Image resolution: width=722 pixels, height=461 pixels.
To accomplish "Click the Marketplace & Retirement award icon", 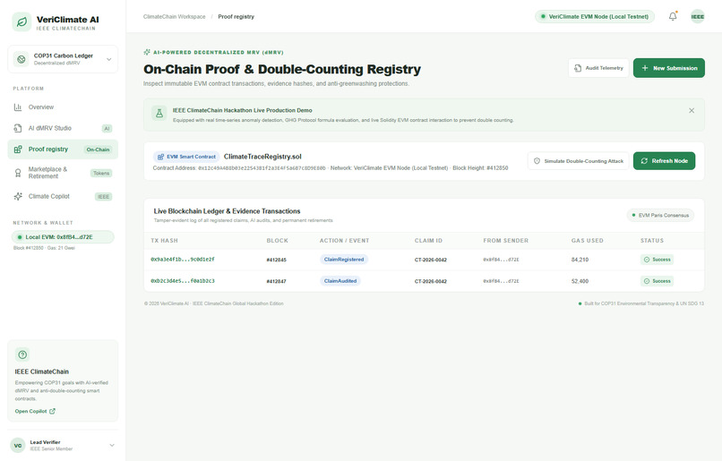I will 18,173.
